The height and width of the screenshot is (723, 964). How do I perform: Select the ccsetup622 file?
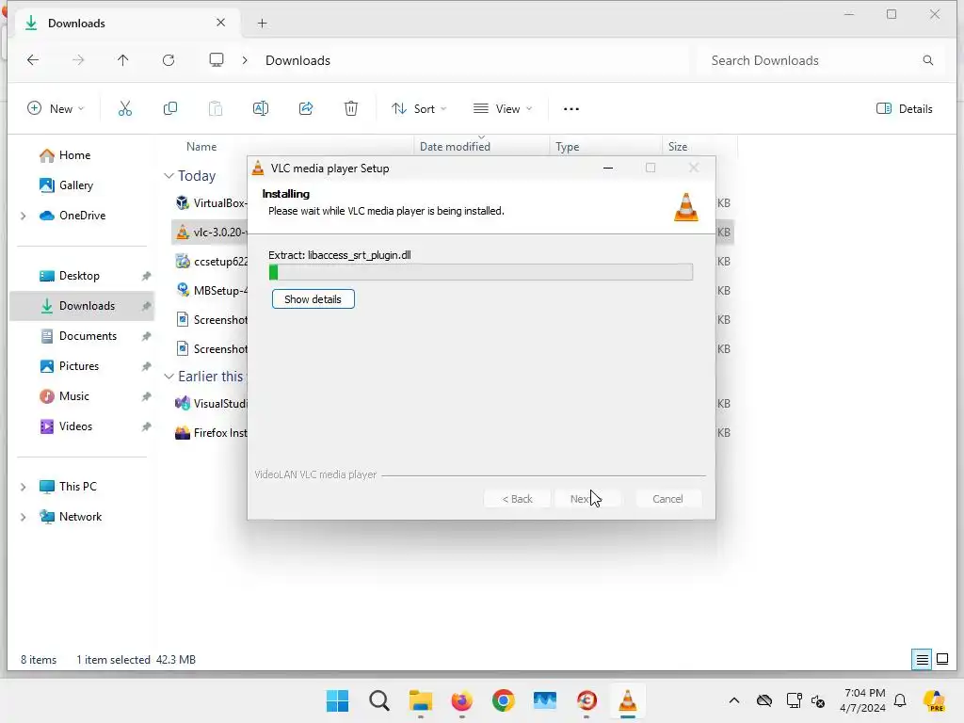[x=210, y=262]
